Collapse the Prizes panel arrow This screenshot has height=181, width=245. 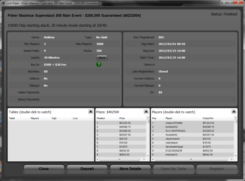click(x=146, y=111)
